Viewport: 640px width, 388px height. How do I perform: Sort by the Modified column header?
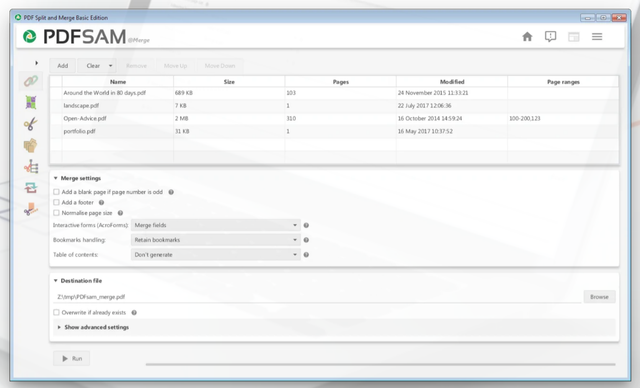pos(452,82)
